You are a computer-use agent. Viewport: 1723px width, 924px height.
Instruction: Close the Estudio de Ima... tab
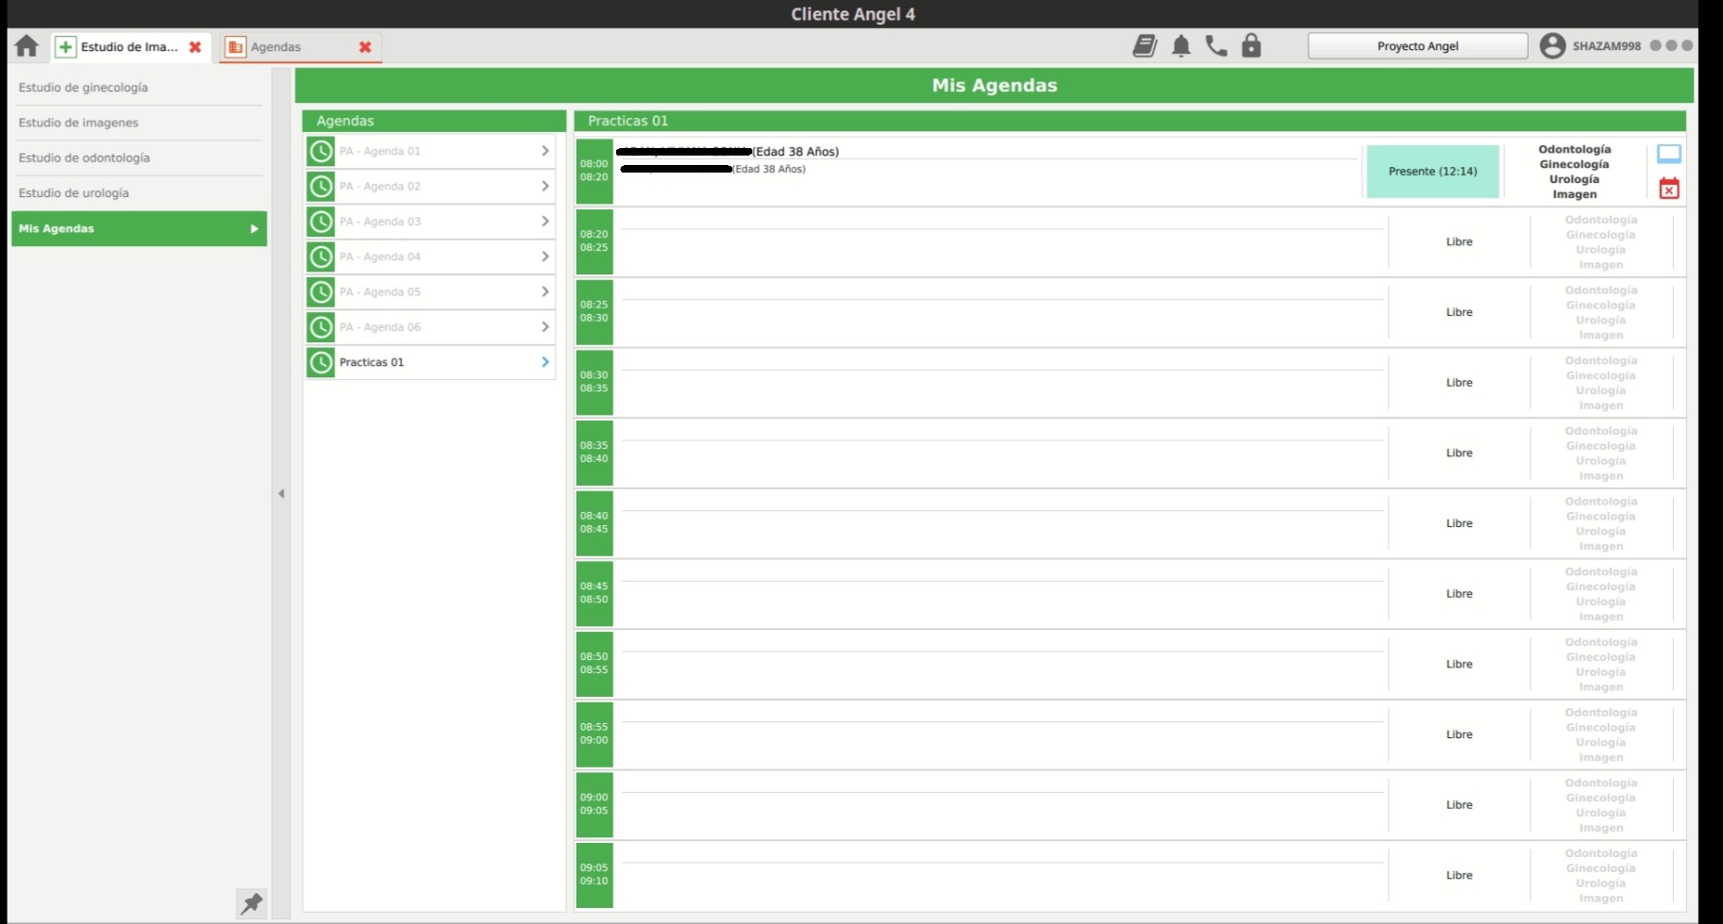195,46
